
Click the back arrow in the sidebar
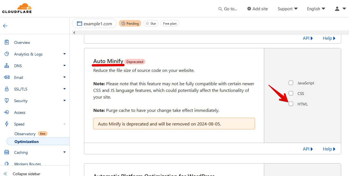(5, 26)
